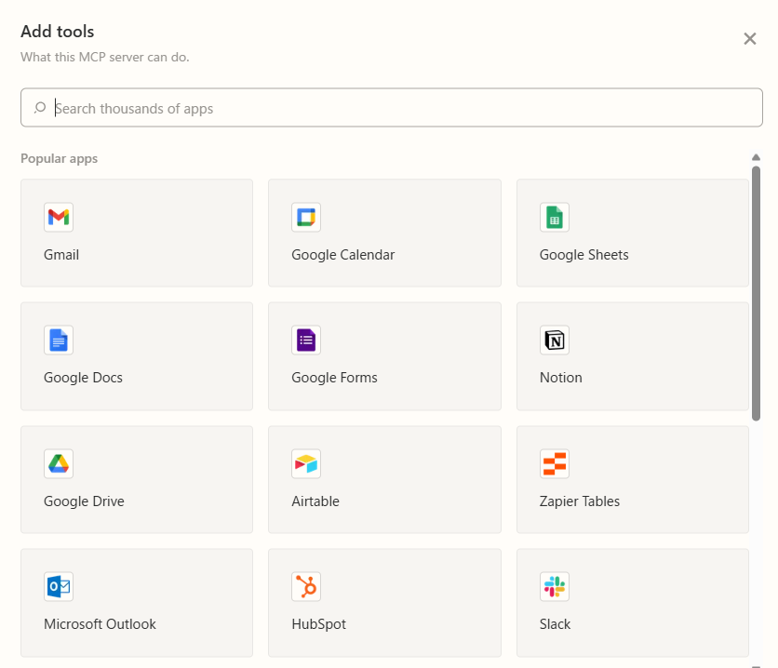
Task: Click the Zapier Tables orange icon
Action: click(x=555, y=463)
